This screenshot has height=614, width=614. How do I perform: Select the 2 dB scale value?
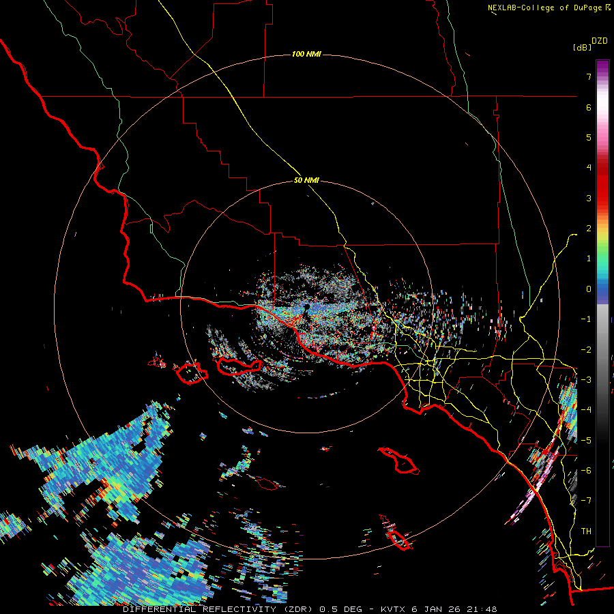click(x=589, y=229)
